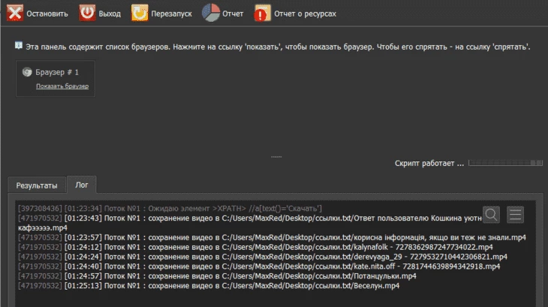The image size is (548, 307).
Task: Click log line with kate.nita.off filename
Action: click(259, 266)
